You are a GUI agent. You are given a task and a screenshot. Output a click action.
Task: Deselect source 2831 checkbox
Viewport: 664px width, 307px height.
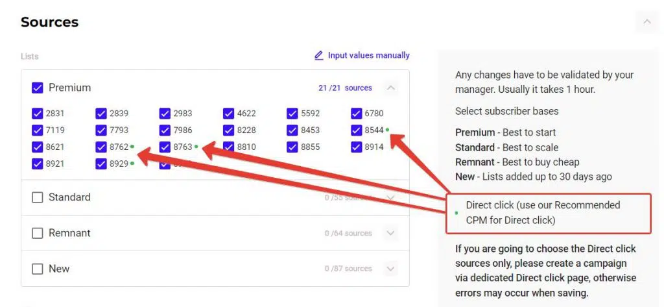pyautogui.click(x=38, y=114)
